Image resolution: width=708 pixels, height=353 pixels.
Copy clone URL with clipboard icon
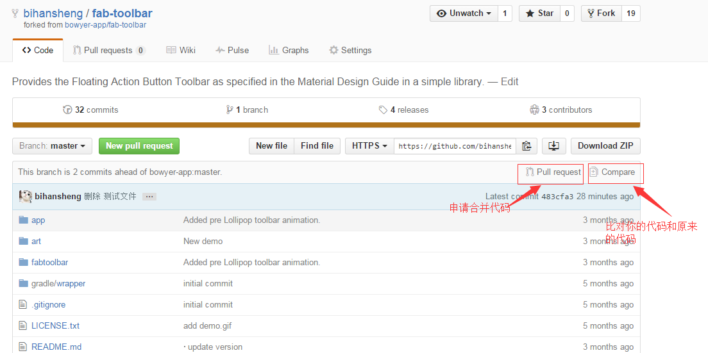pyautogui.click(x=526, y=146)
